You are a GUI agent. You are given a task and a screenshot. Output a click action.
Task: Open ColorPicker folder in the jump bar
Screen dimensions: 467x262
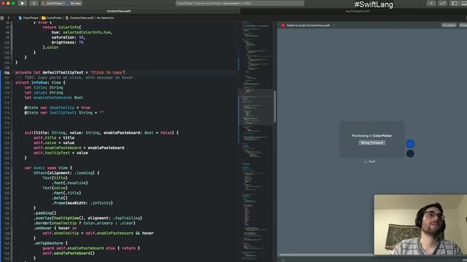(x=52, y=17)
